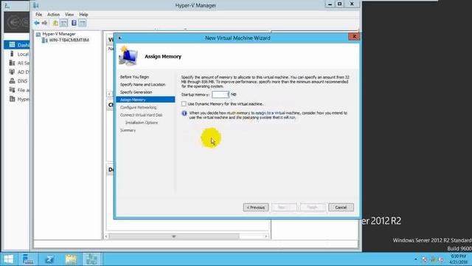Select the Dashboard icon in Server Manager
Viewport: 472px width, 266px height.
tap(12, 44)
